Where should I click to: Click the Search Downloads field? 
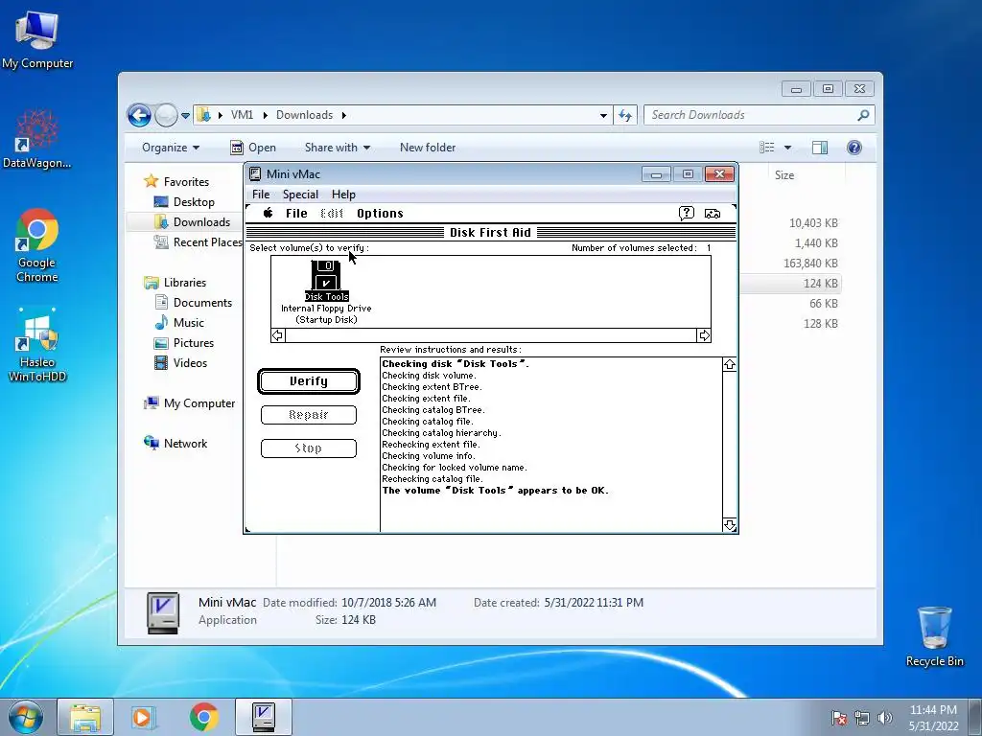759,115
